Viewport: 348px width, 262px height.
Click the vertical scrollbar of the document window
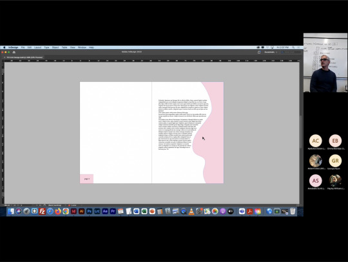coord(301,132)
